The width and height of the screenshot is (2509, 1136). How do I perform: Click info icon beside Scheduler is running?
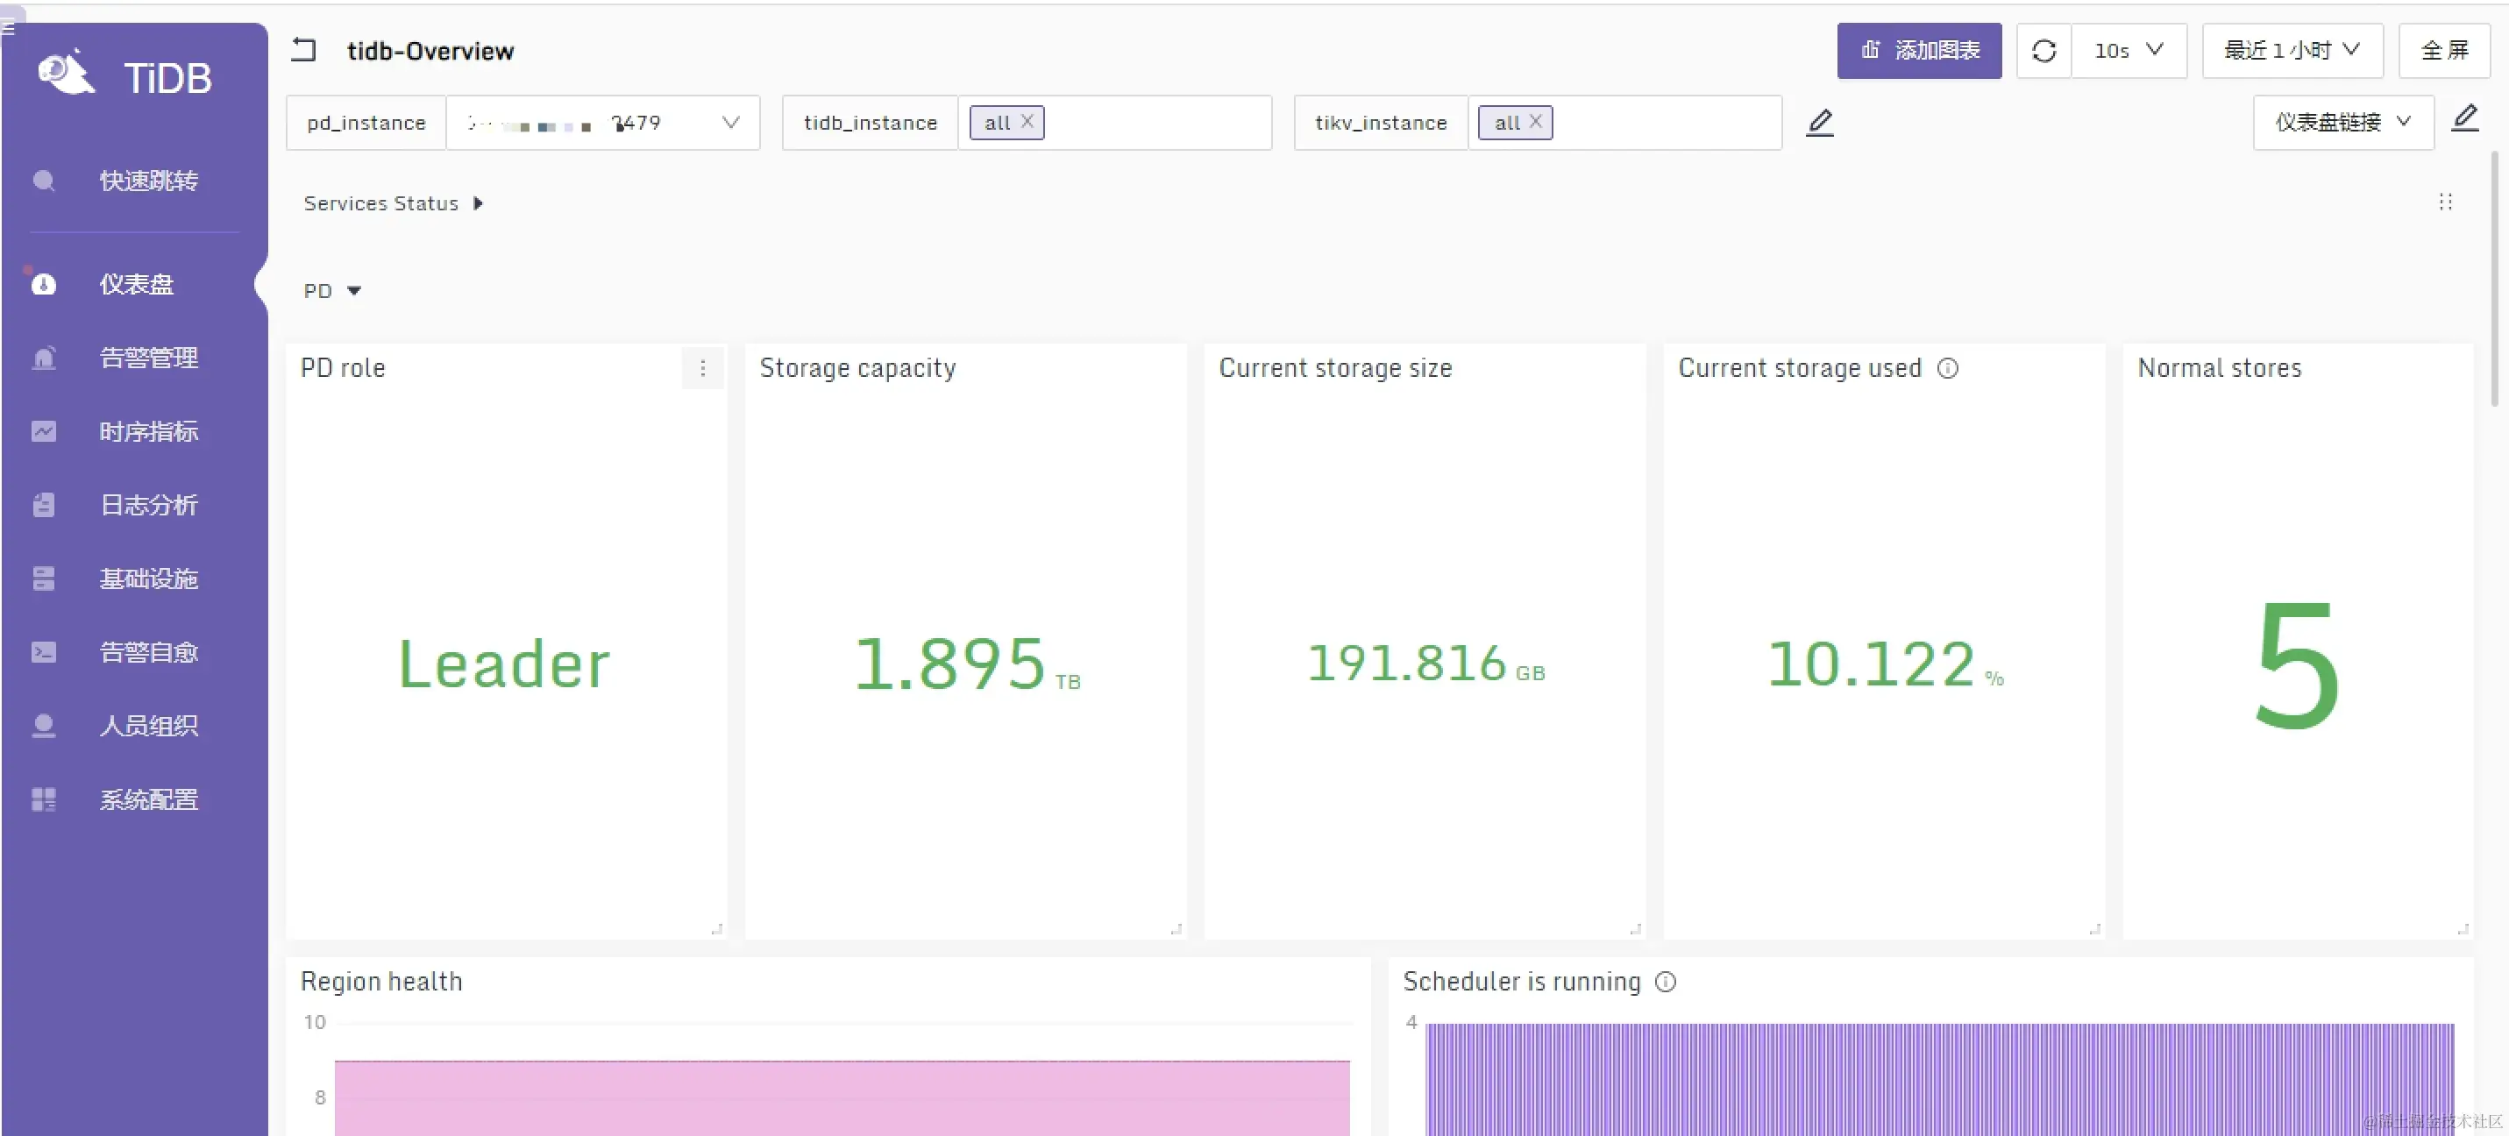click(x=1666, y=982)
